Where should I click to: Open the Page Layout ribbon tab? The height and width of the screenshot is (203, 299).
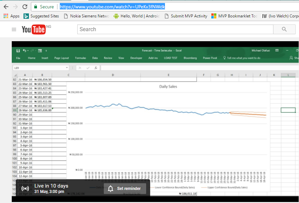61,58
